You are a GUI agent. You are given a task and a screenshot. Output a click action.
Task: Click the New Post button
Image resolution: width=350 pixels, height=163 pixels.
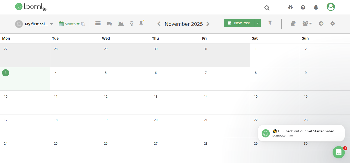(239, 23)
